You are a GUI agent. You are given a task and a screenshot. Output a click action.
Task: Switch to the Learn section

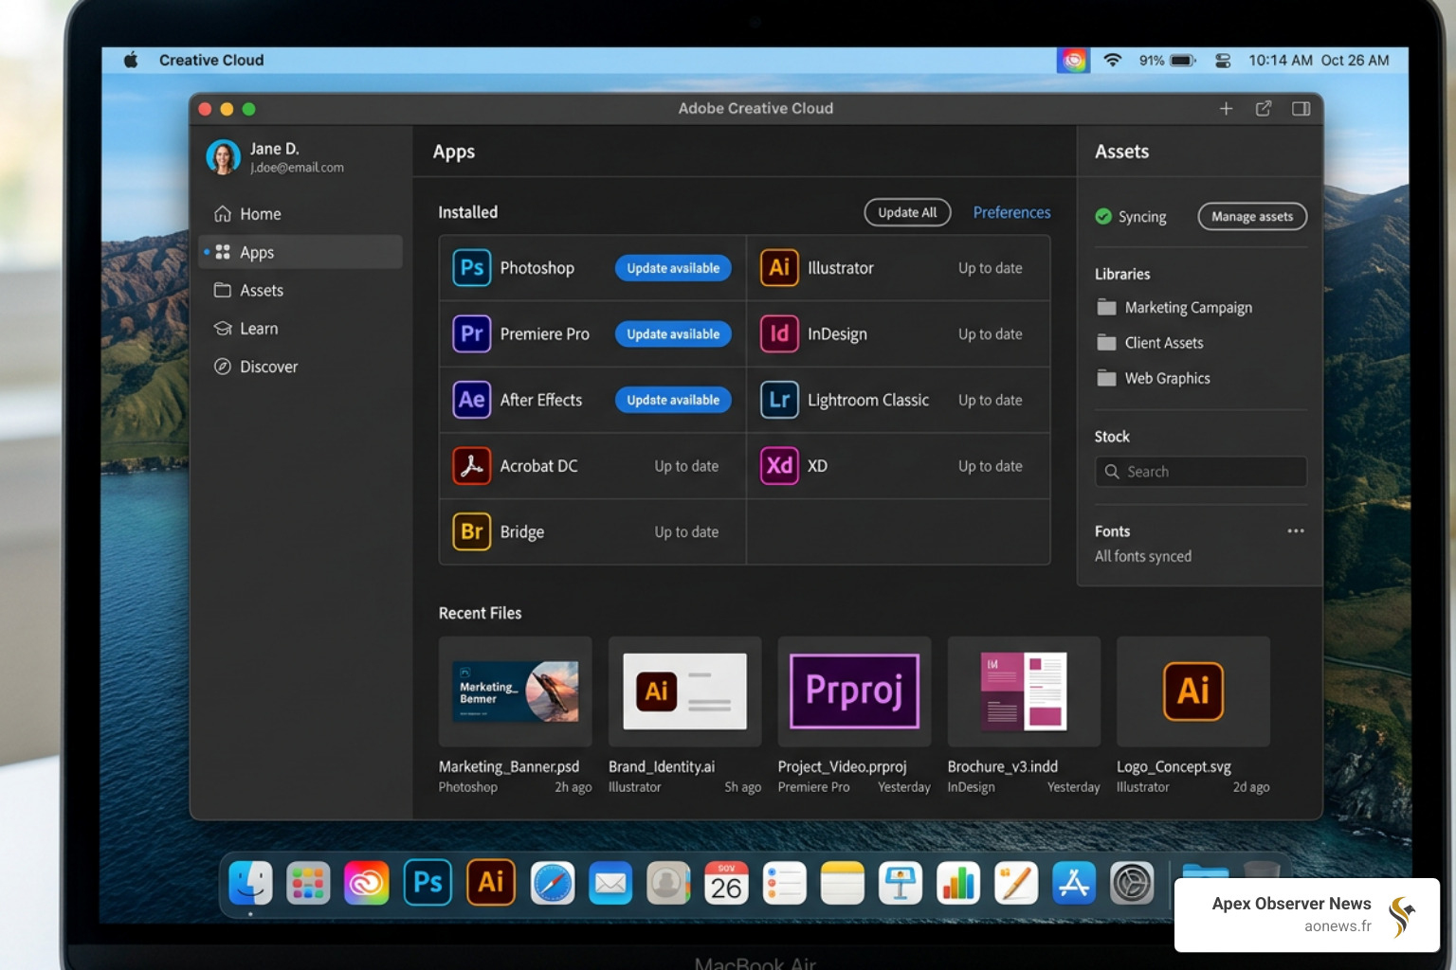click(258, 328)
